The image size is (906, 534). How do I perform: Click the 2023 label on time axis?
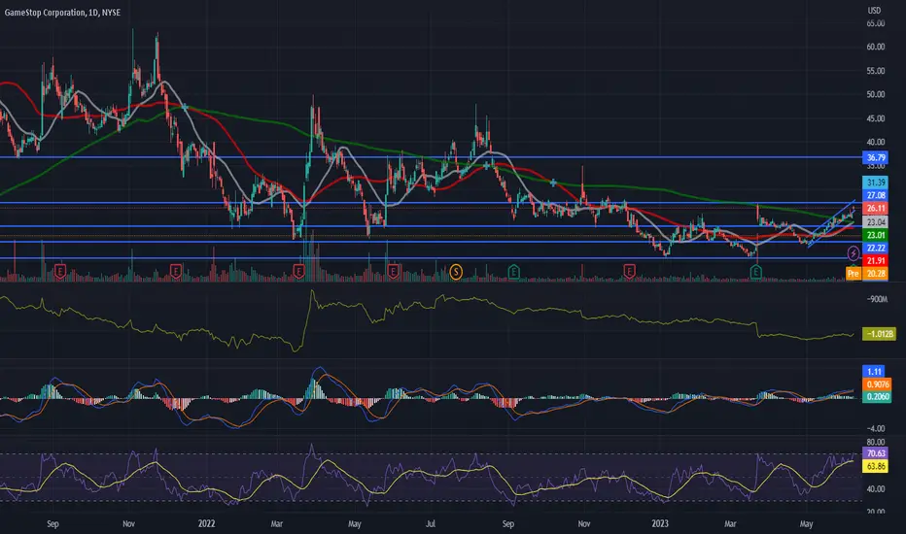click(660, 524)
